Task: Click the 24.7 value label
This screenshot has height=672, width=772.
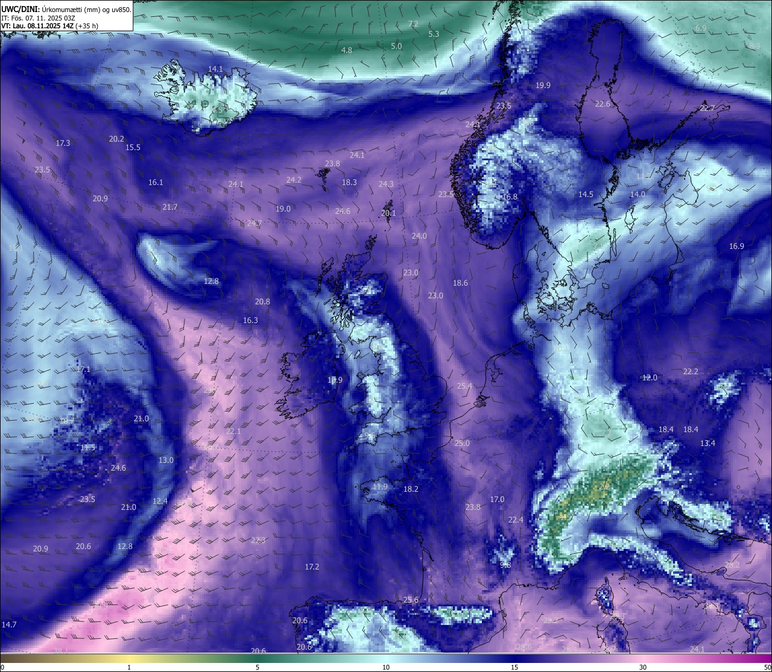Action: [x=255, y=224]
